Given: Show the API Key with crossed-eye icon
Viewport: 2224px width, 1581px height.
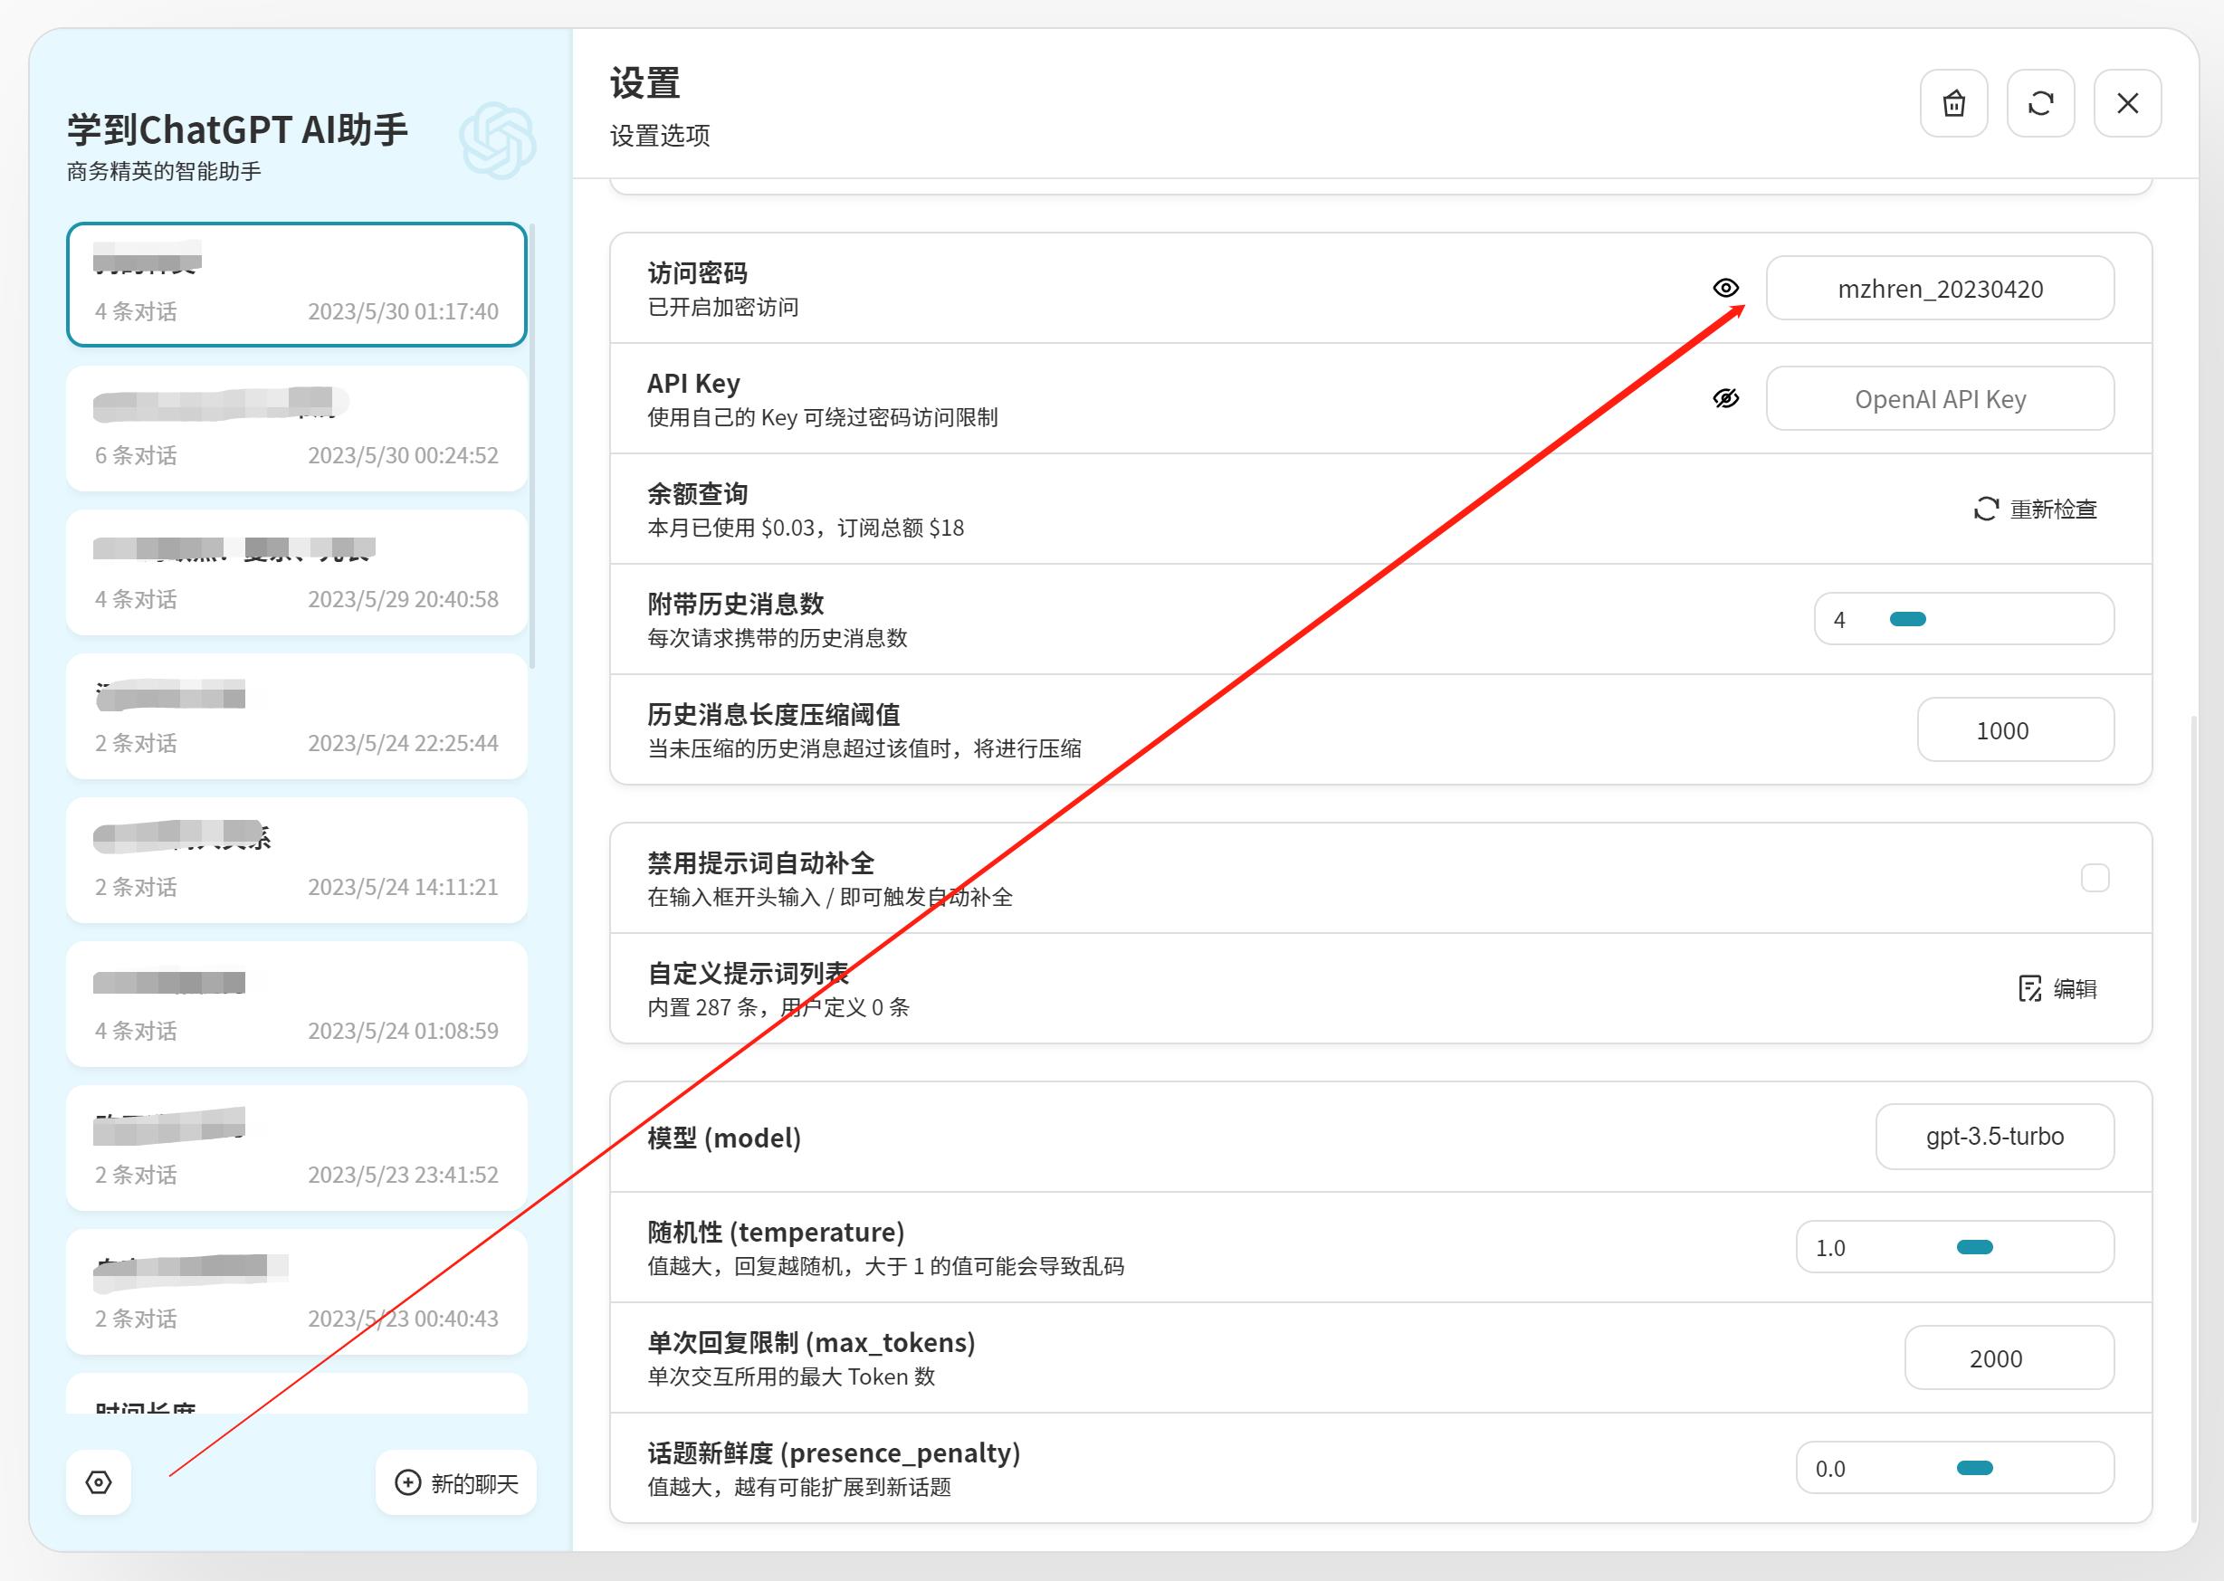Looking at the screenshot, I should tap(1725, 398).
